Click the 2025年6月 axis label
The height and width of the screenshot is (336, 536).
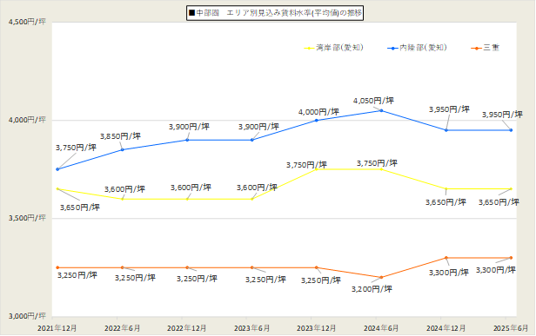click(x=511, y=328)
